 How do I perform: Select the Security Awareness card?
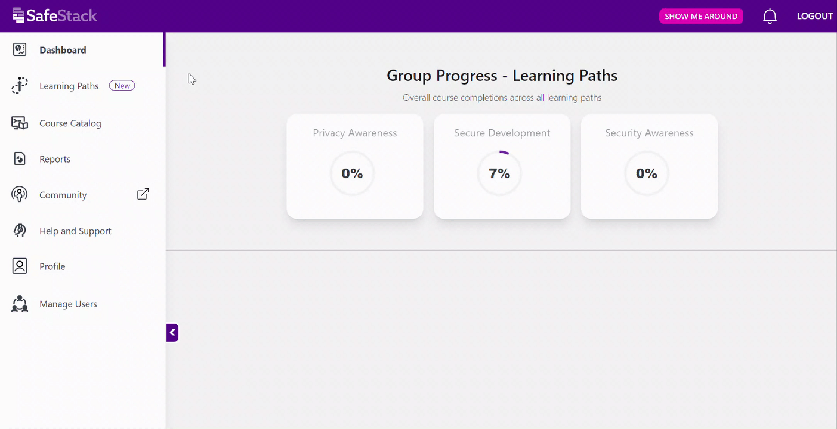649,167
